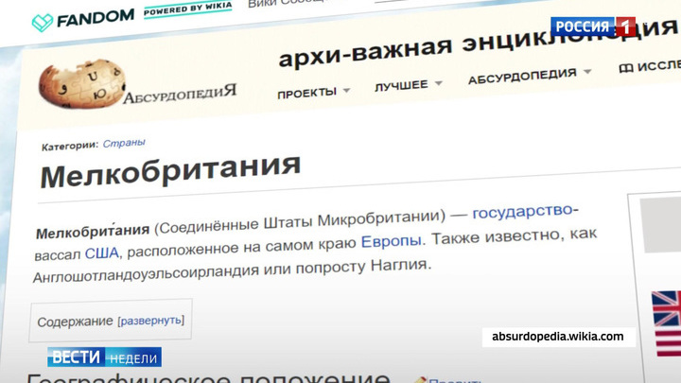This screenshot has height=383, width=681.
Task: Expand the АБСУРДОПЕДИЯ dropdown arrow
Action: pyautogui.click(x=587, y=71)
